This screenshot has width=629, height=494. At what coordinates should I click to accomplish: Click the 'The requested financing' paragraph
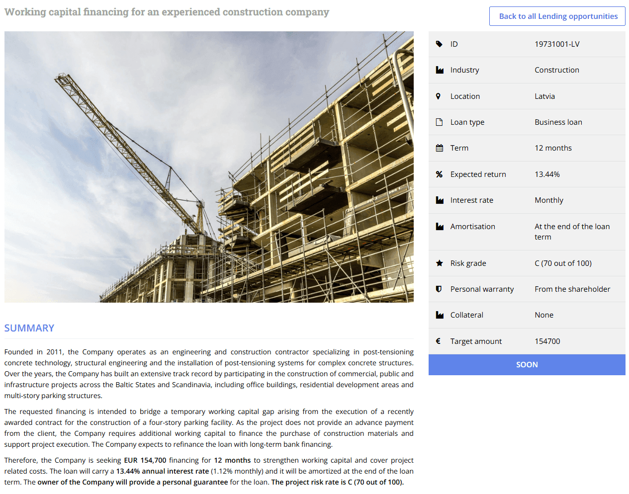(209, 428)
